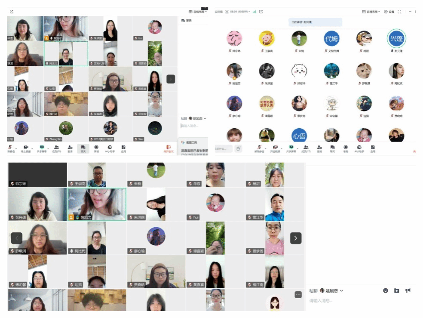Toggle 停止视频 camera in the left toolbar
The height and width of the screenshot is (318, 423).
(25, 148)
